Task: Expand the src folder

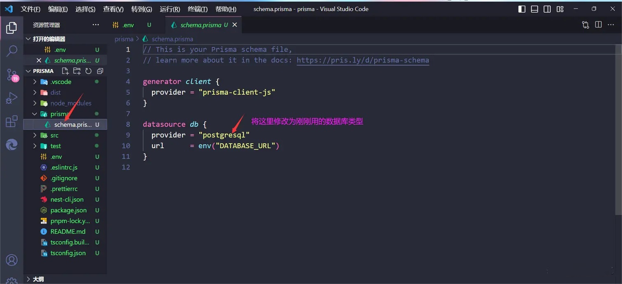Action: pyautogui.click(x=54, y=135)
